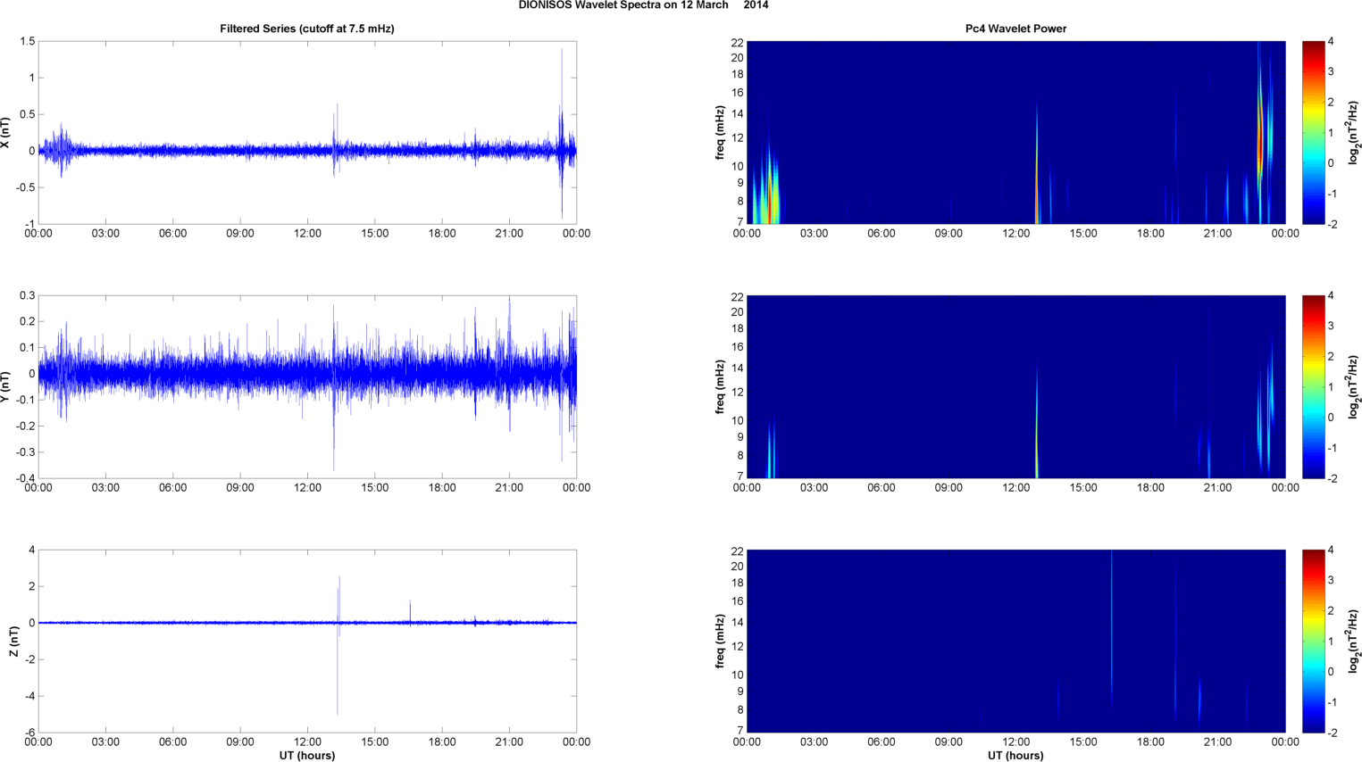Click the 16:00 vertical streak in bottom spectrogram
This screenshot has height=762, width=1362.
1112,625
